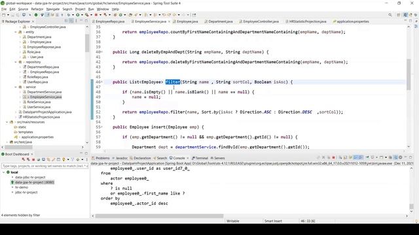Click the Console pin icon
Viewport: 419px width, 235px height.
pos(367,158)
